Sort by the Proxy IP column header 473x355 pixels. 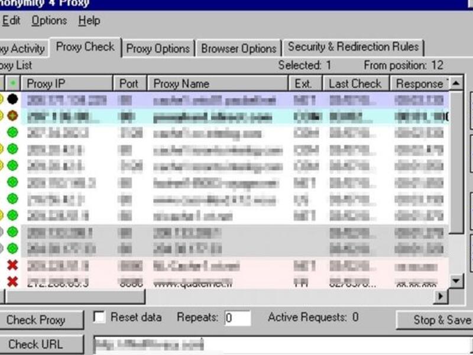(x=67, y=83)
